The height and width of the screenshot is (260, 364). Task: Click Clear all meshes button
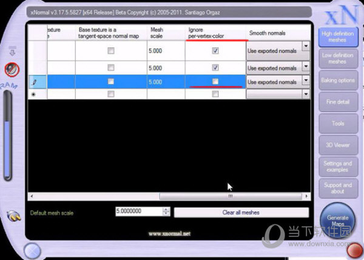click(241, 213)
